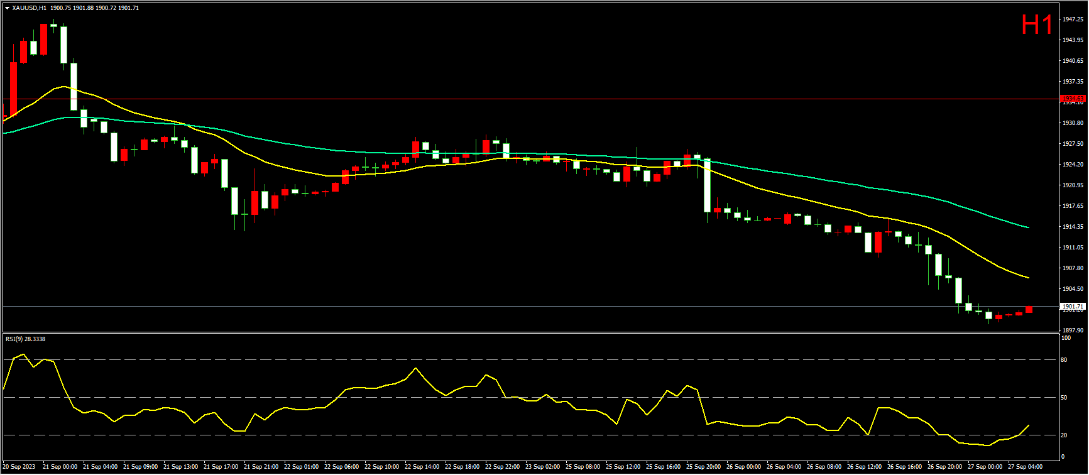The width and height of the screenshot is (1089, 475).
Task: Click the 25 Sep 12:00 time label
Action: point(623,467)
